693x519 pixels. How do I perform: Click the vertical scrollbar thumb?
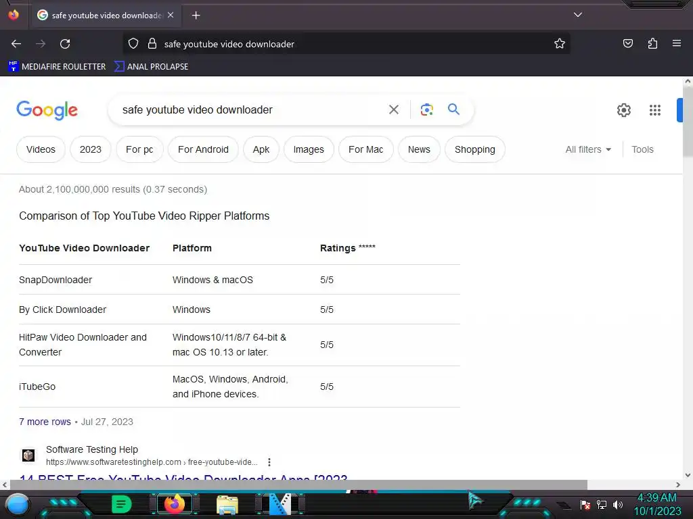click(x=688, y=122)
